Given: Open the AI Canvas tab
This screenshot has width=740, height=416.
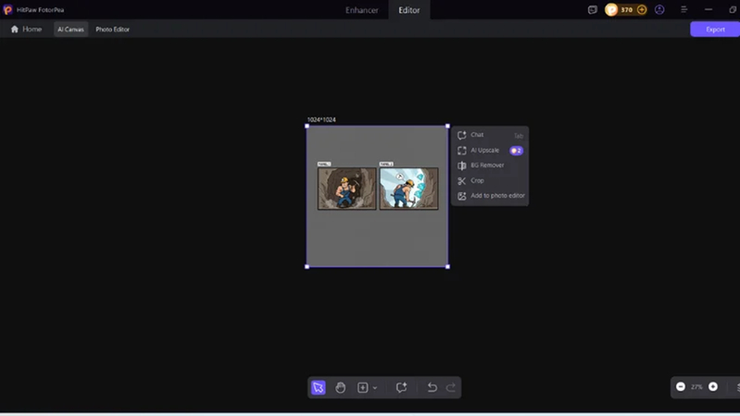Looking at the screenshot, I should 70,30.
